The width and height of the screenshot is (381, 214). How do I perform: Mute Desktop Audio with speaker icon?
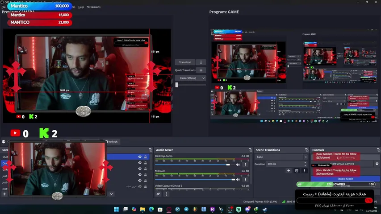tap(238, 165)
